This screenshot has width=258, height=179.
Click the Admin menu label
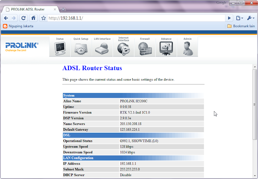[x=187, y=39]
